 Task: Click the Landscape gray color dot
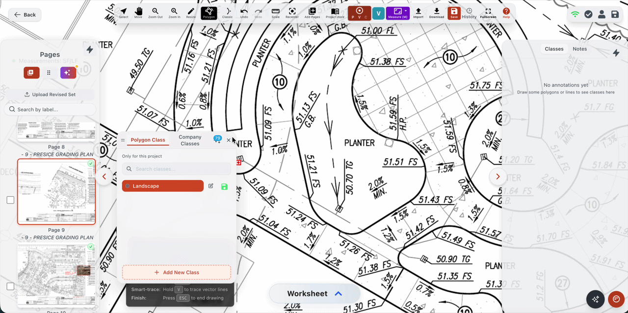[x=128, y=186]
